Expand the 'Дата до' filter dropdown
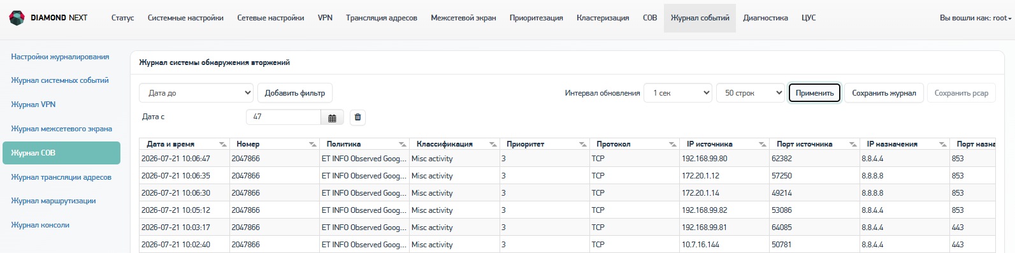Screen dimensions: 1015x253 click(x=196, y=93)
